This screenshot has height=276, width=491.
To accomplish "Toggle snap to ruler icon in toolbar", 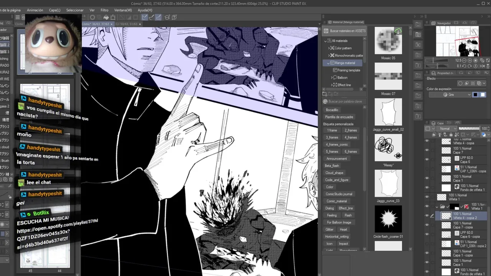I will 145,17.
